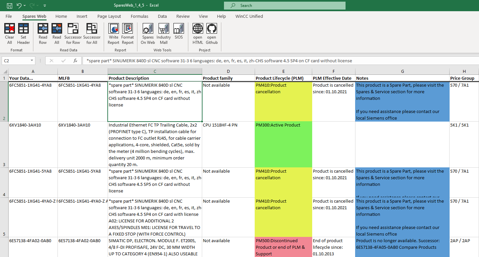Select price group cell '2AP / 2AP'

pyautogui.click(x=464, y=247)
